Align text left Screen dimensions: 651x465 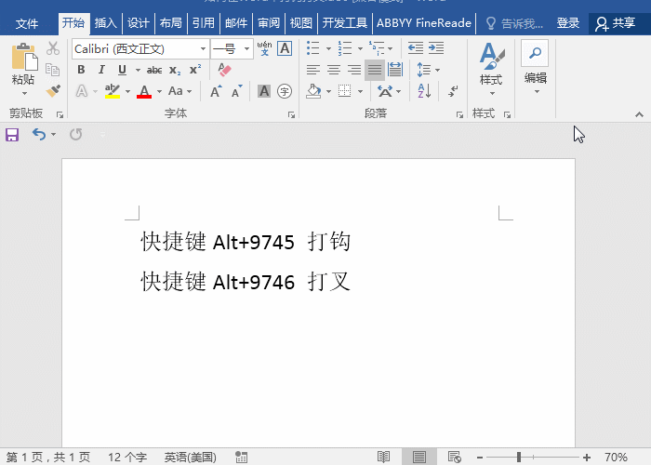pos(313,70)
